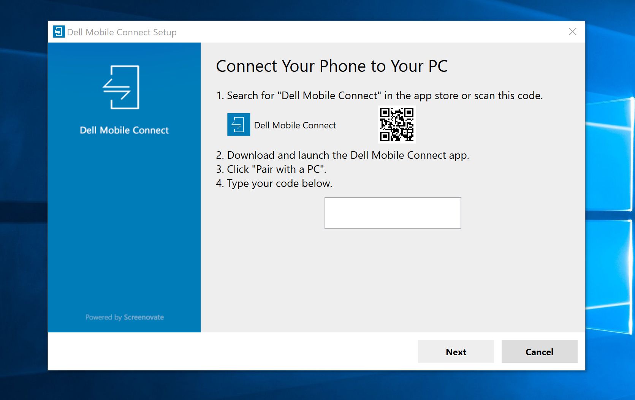
Task: Click the Cancel button
Action: click(539, 351)
